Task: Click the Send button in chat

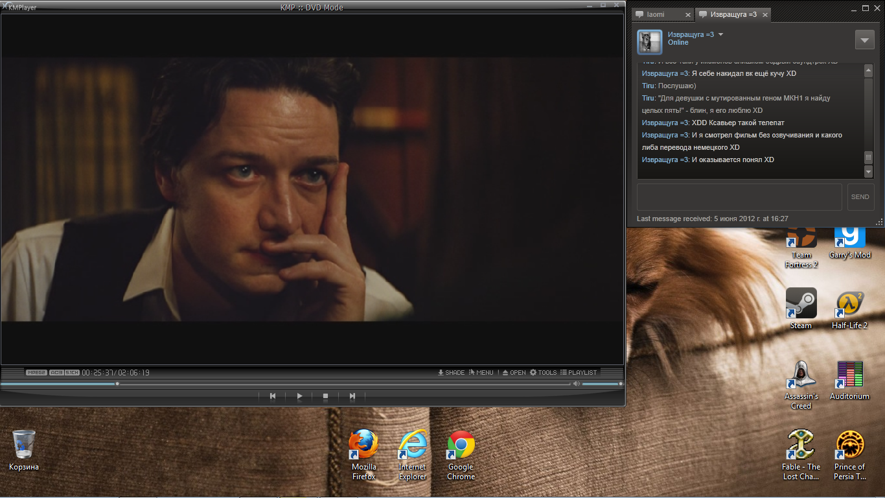Action: click(x=860, y=197)
